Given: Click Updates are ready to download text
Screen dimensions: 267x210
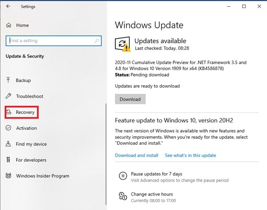Looking at the screenshot, I should click(147, 86).
